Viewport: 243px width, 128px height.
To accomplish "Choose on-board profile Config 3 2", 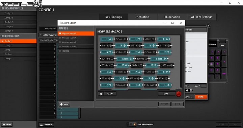I will 18,22.
